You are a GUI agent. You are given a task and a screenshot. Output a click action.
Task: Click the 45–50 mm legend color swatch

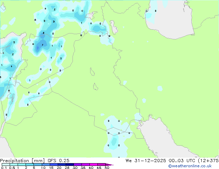pyautogui.click(x=102, y=165)
